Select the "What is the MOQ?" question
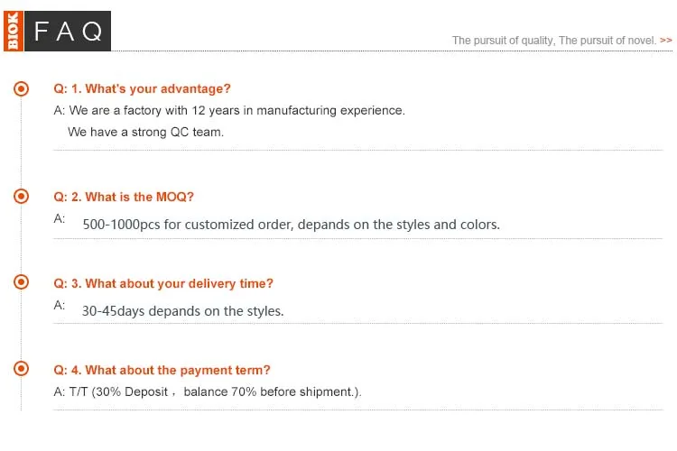The image size is (677, 451). [x=124, y=197]
